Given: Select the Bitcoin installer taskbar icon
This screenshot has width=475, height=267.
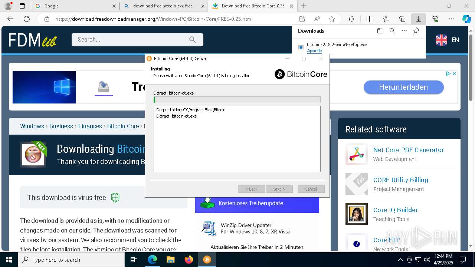Looking at the screenshot, I should (x=207, y=260).
